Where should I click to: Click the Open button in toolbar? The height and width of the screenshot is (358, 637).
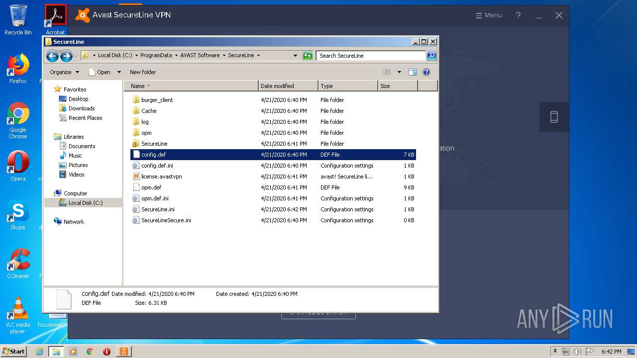[x=100, y=72]
